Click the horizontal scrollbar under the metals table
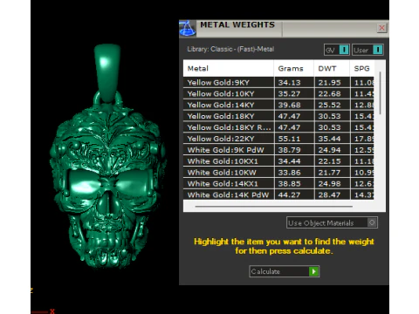This screenshot has height=314, width=419. [x=274, y=207]
